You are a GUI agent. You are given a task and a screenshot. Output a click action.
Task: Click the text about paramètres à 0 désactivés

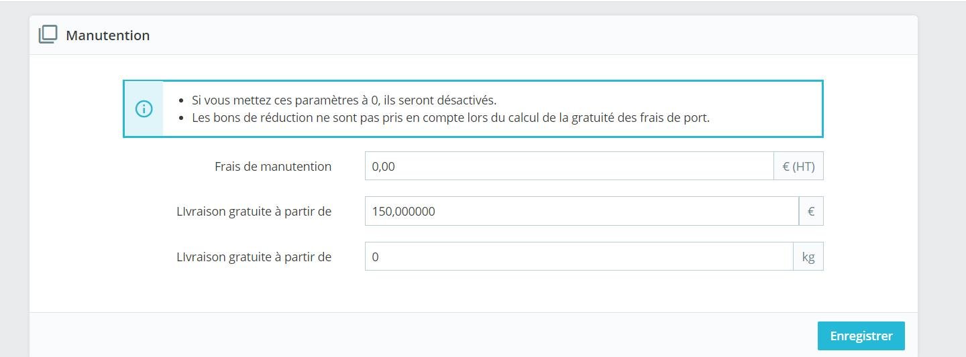[344, 100]
